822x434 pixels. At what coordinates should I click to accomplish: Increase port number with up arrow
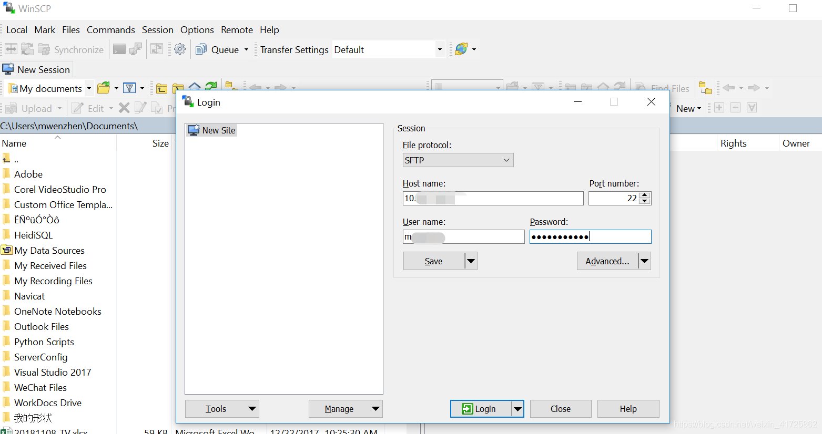tap(645, 195)
